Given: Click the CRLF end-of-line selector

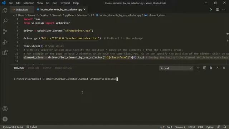Looking at the screenshot, I should [200, 127].
